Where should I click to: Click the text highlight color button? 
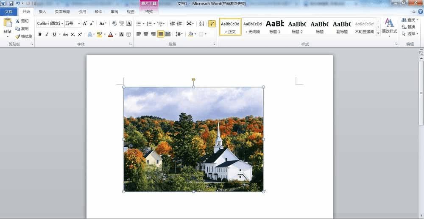(99, 34)
